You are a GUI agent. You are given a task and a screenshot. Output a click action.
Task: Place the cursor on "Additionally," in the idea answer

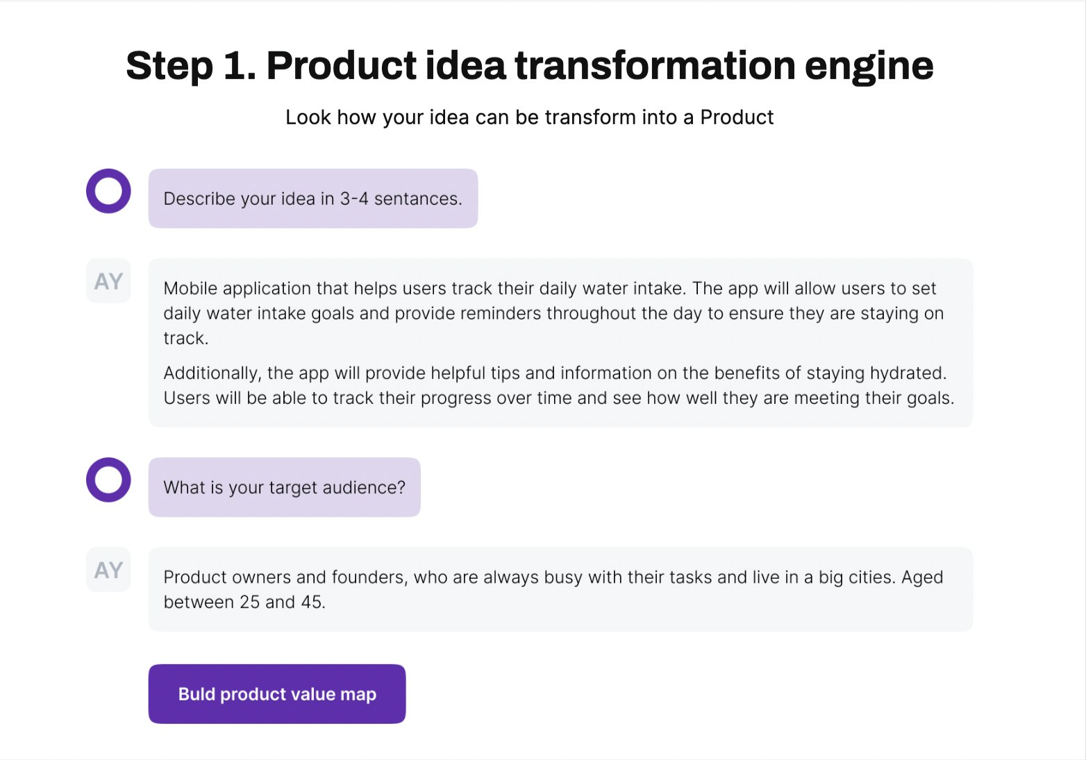212,373
